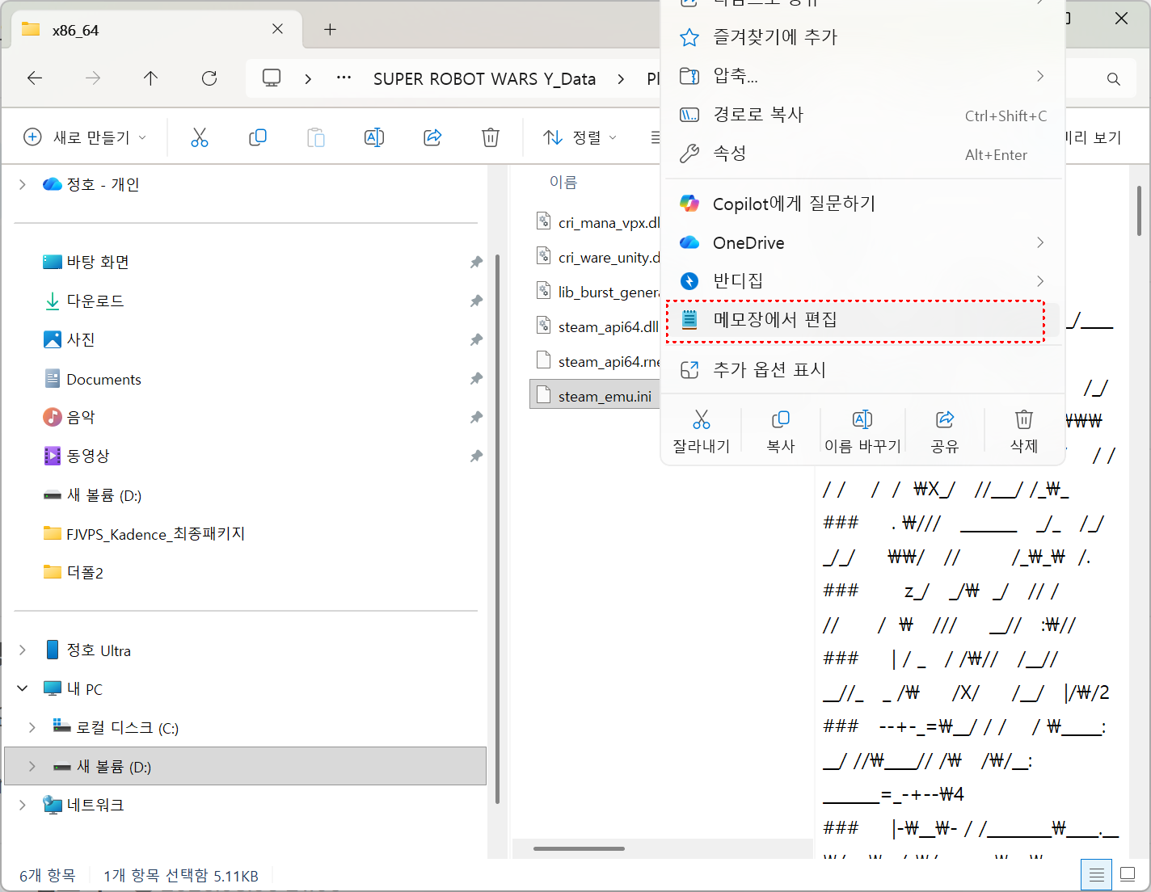
Task: Open 다운로드 in the sidebar
Action: coord(95,301)
